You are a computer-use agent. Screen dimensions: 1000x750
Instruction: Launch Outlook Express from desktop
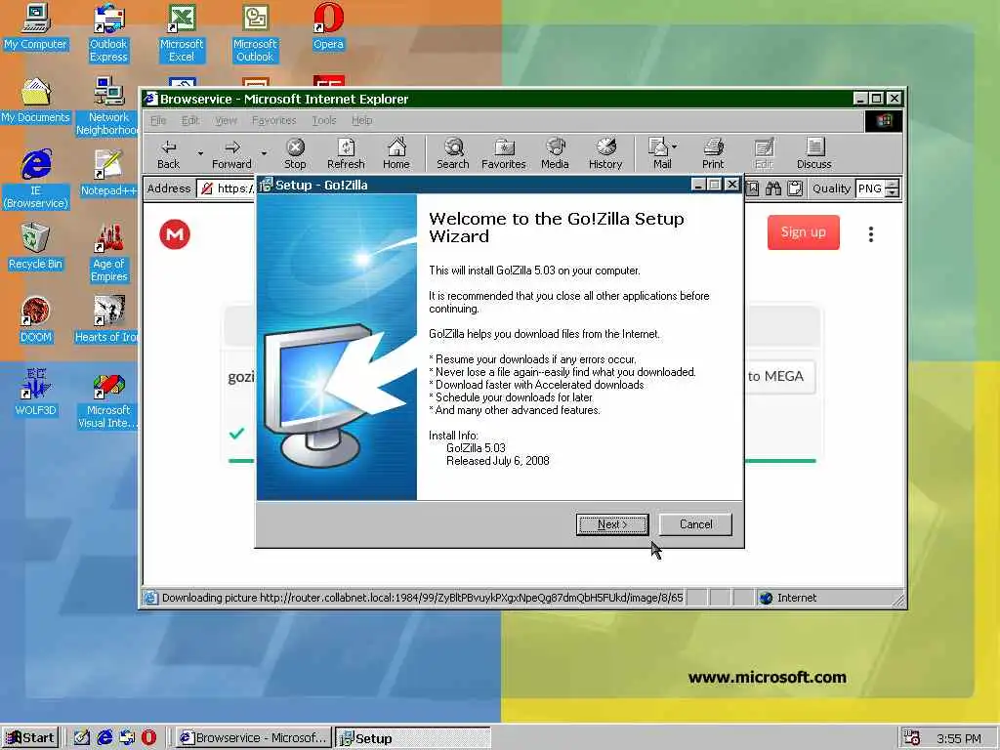[108, 33]
